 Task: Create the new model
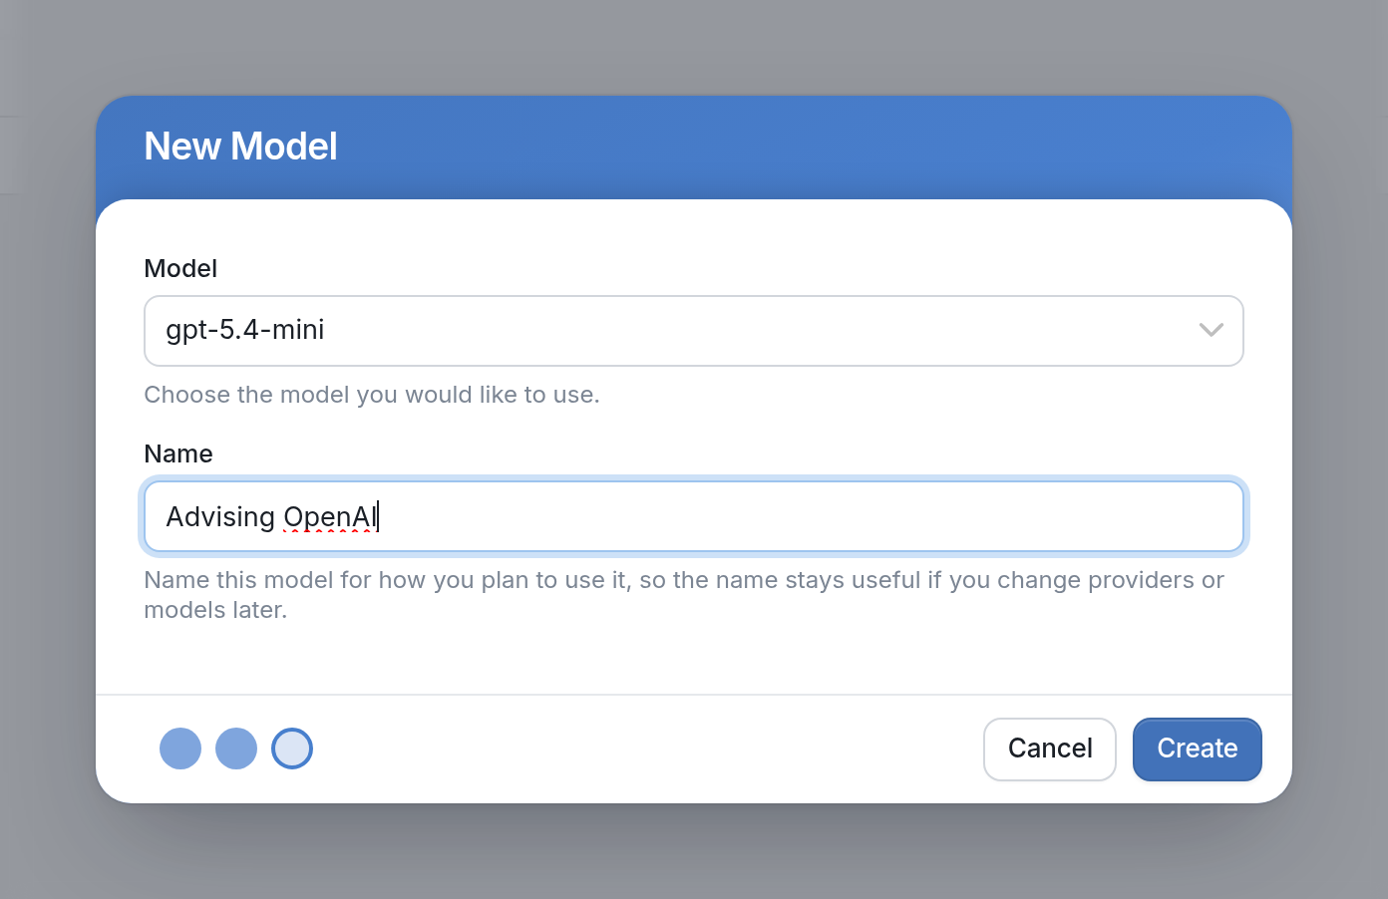(x=1198, y=749)
